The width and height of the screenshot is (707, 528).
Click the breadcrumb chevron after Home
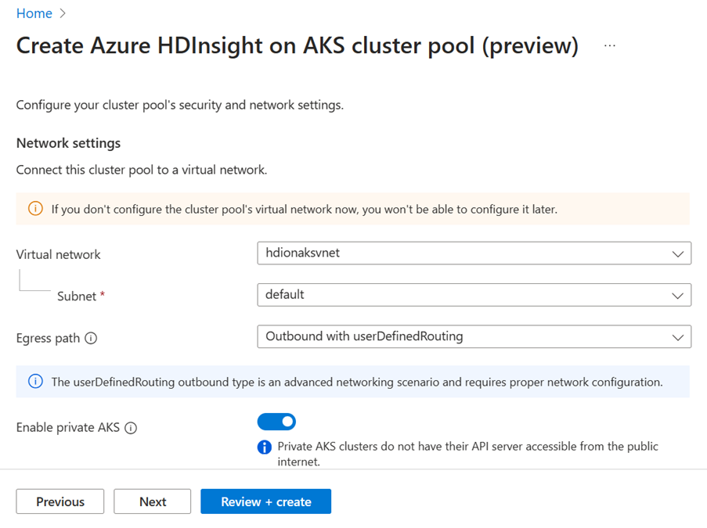pyautogui.click(x=63, y=13)
